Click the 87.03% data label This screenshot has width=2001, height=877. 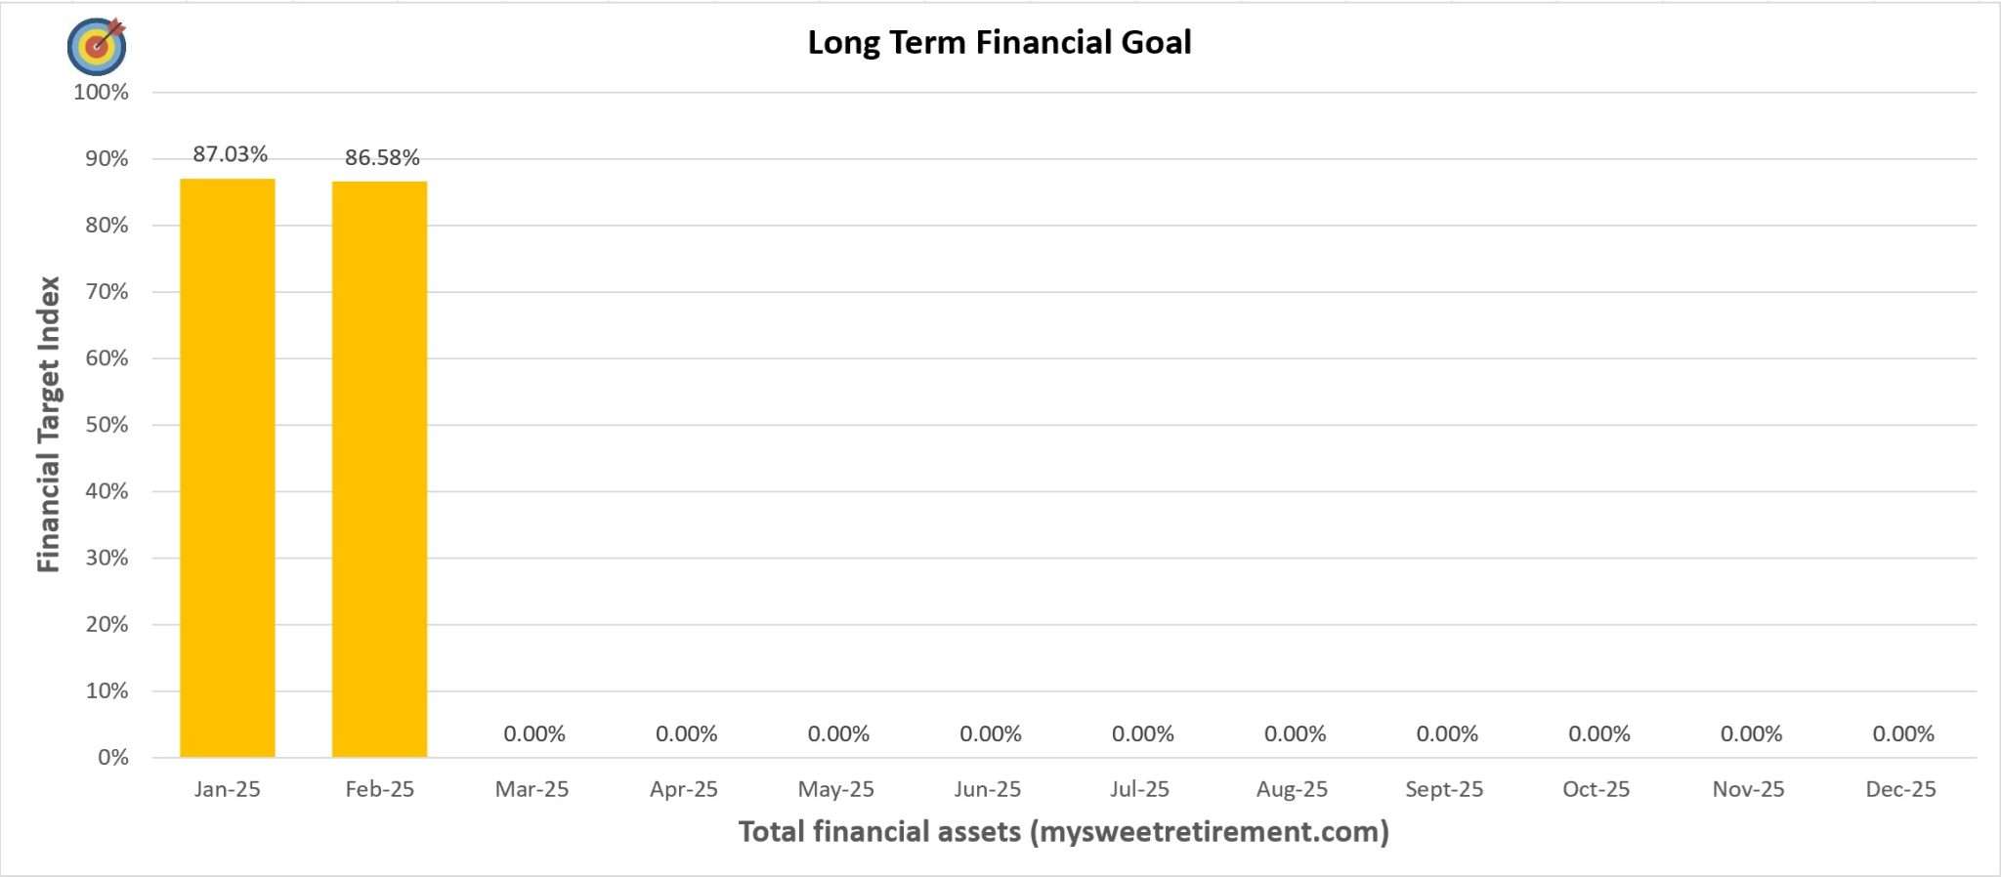coord(230,154)
